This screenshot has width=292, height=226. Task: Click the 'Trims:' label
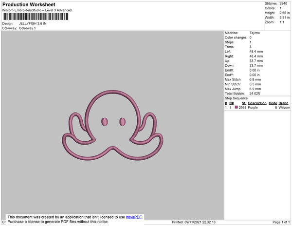[x=229, y=47]
